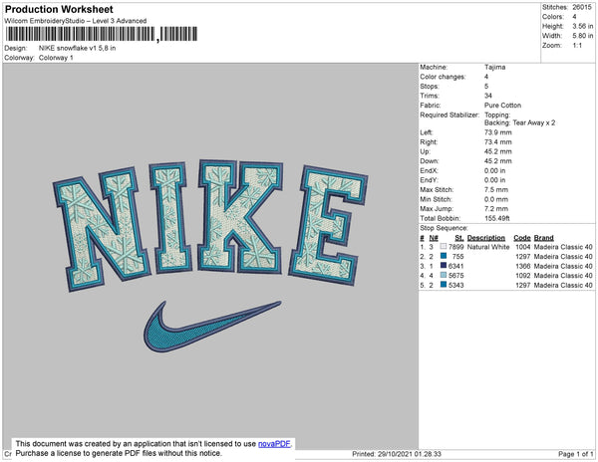Select the 'Topping:' text
The height and width of the screenshot is (462, 598).
[x=497, y=115]
